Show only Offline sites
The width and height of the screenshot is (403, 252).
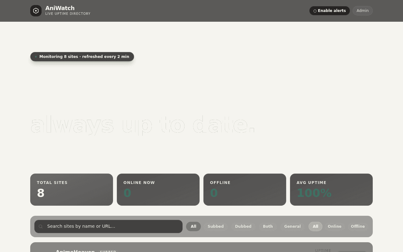(358, 226)
